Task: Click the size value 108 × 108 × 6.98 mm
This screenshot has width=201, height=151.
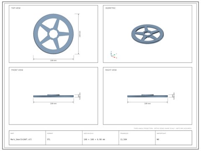Action: (x=94, y=139)
